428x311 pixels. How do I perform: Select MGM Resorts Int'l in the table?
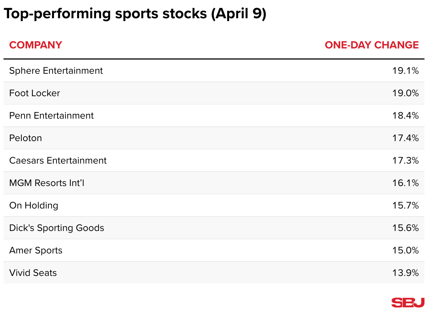click(47, 183)
